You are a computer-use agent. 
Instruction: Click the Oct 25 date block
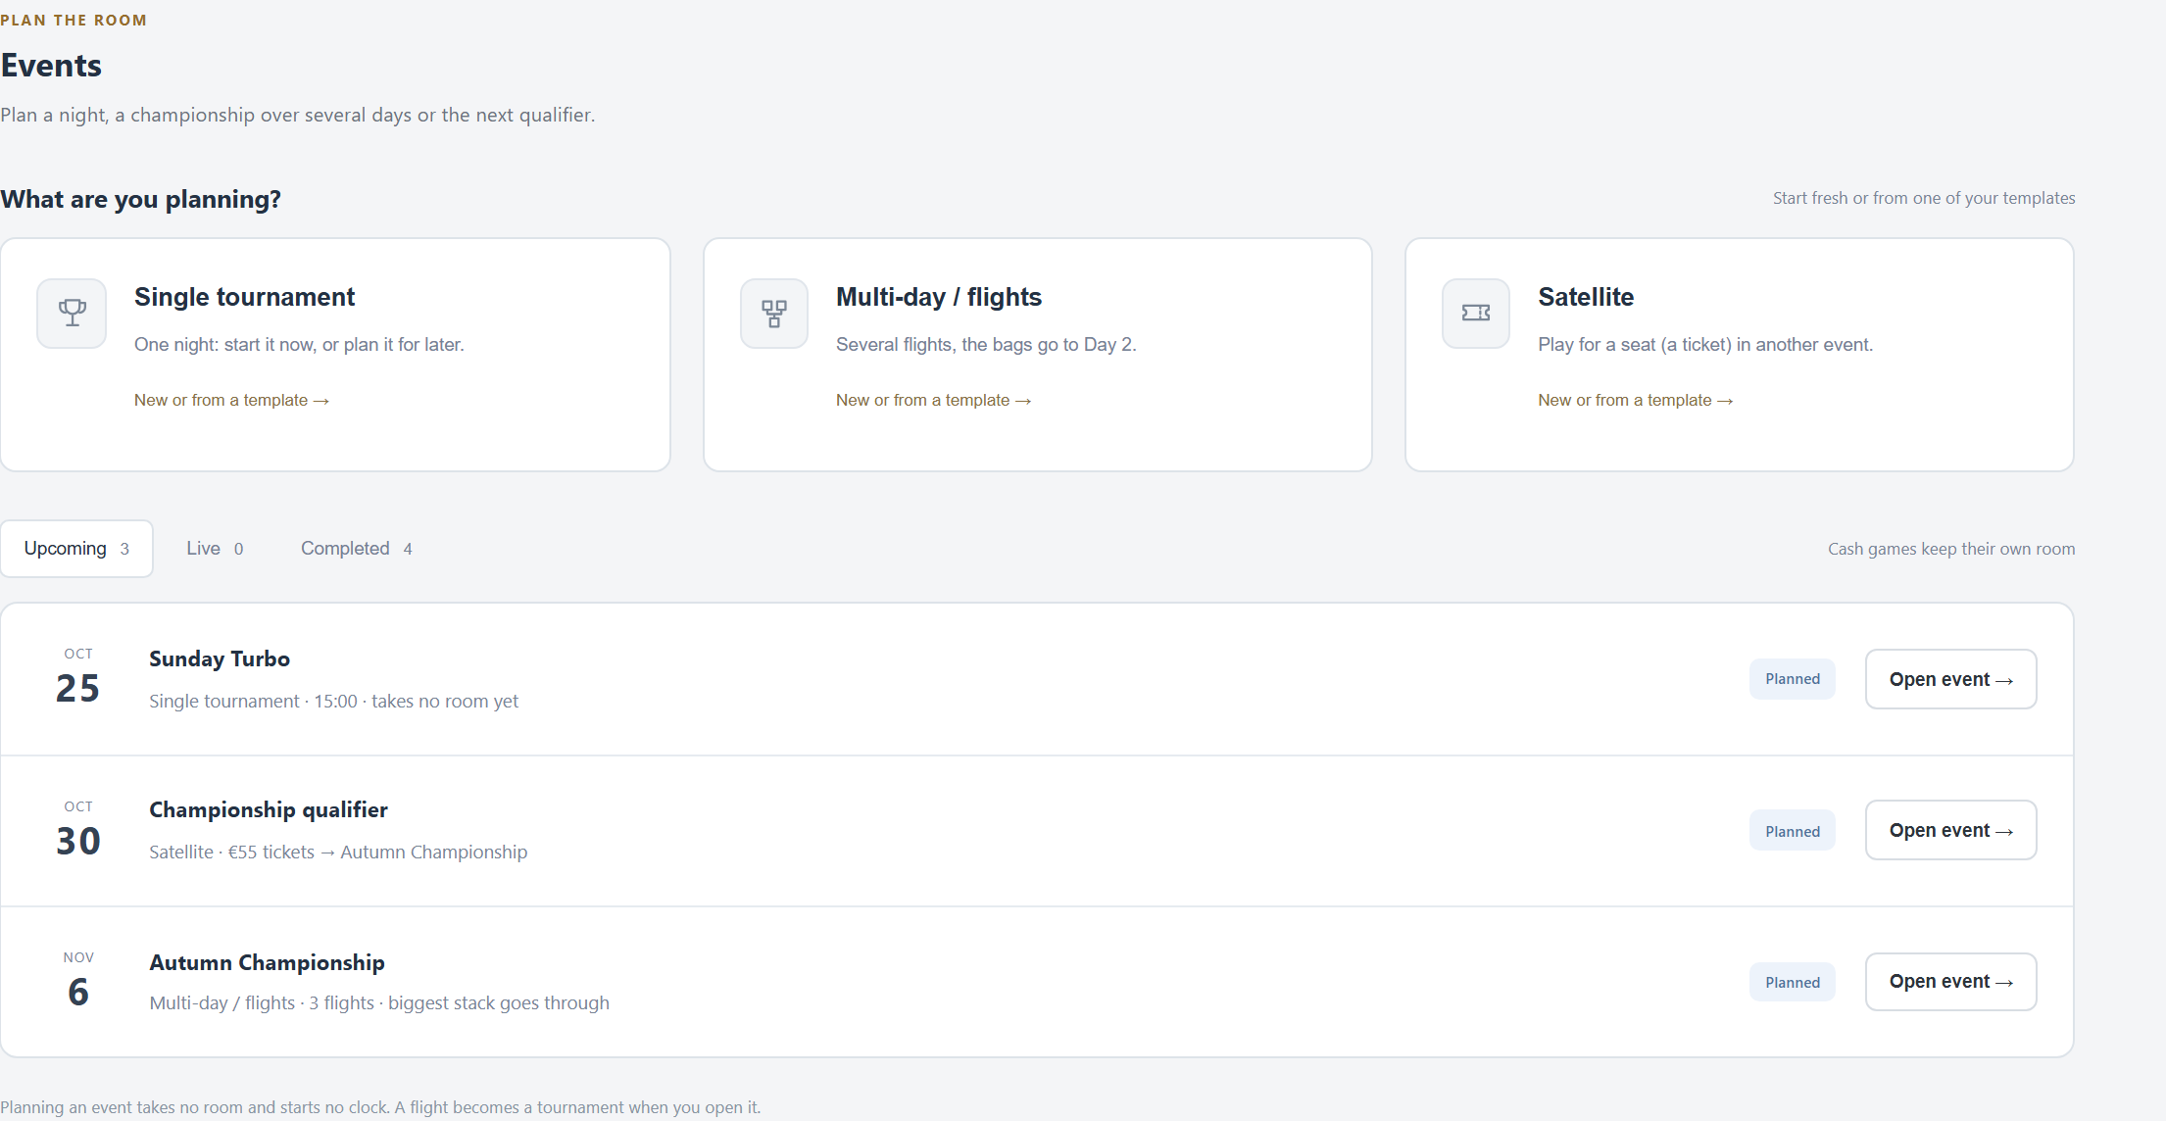78,677
